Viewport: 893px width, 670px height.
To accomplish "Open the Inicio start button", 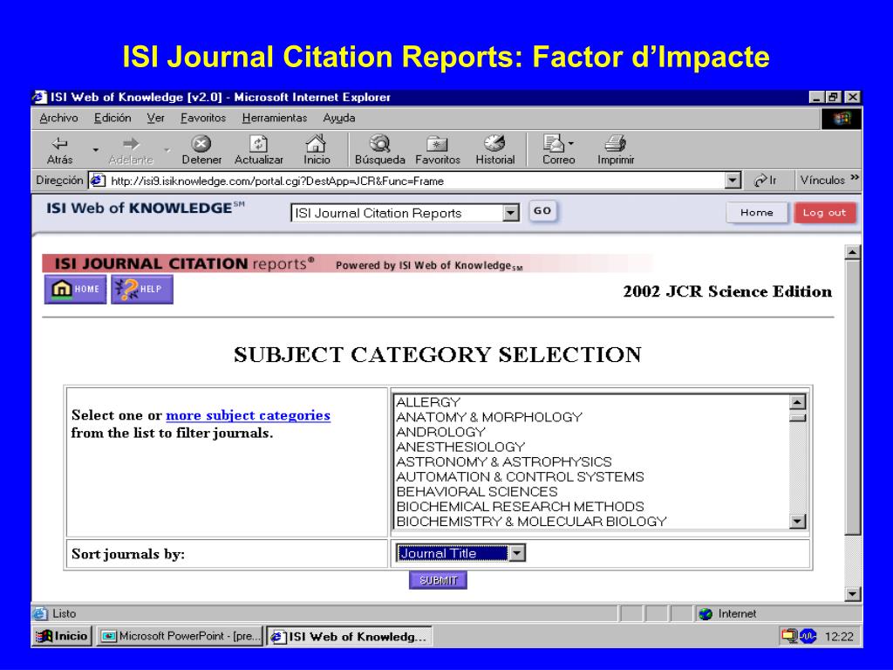I will point(62,636).
